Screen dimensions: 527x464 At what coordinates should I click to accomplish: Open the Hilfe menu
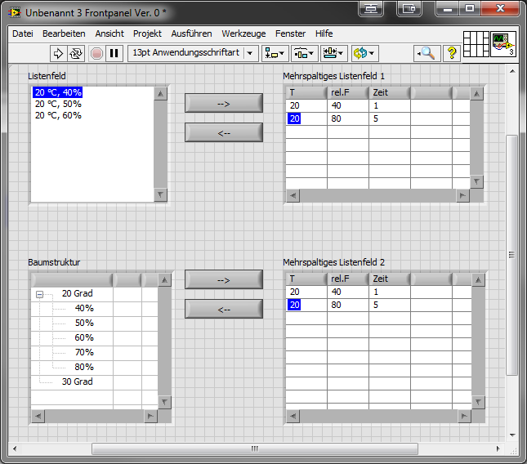(324, 33)
